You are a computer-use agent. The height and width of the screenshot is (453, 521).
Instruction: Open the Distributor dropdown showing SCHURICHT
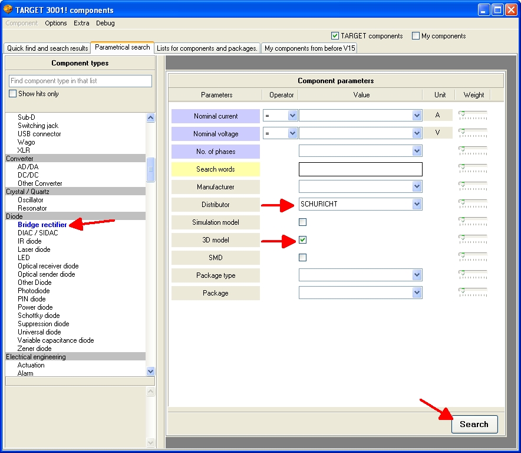pyautogui.click(x=417, y=204)
